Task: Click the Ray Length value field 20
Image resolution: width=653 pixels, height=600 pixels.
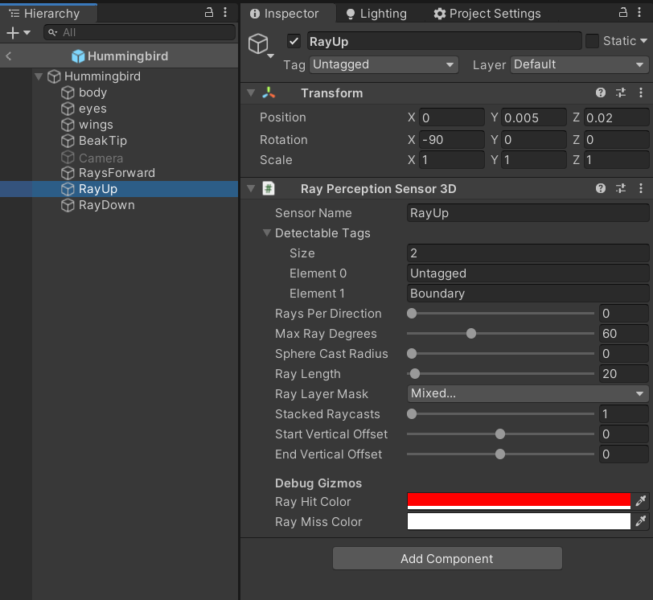Action: (624, 373)
